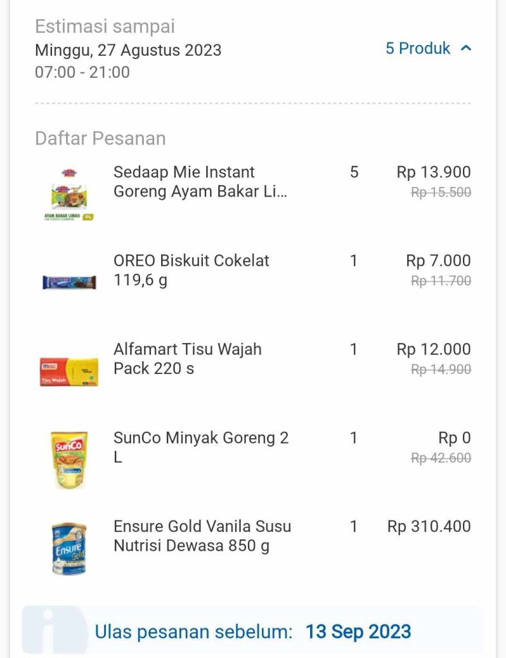This screenshot has height=658, width=506.
Task: Tap Alfamart Tisu Wajah Pack title
Action: coord(188,359)
